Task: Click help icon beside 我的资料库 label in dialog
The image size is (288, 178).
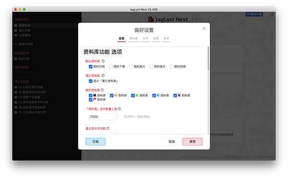Action: [x=102, y=90]
